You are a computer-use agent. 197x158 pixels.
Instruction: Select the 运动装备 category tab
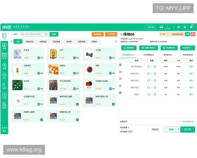(56, 41)
